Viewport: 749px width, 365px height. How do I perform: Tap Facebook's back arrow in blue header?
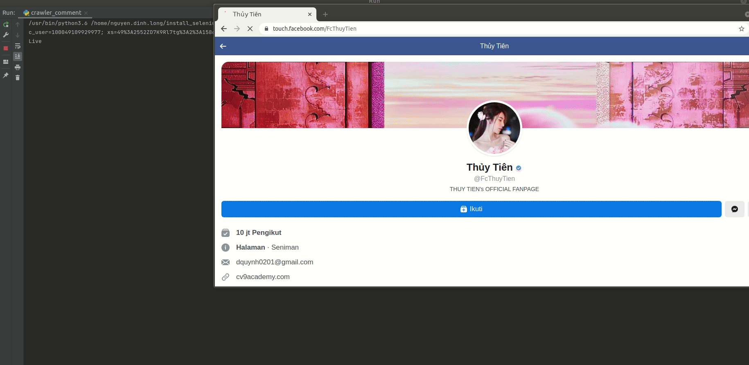click(223, 46)
